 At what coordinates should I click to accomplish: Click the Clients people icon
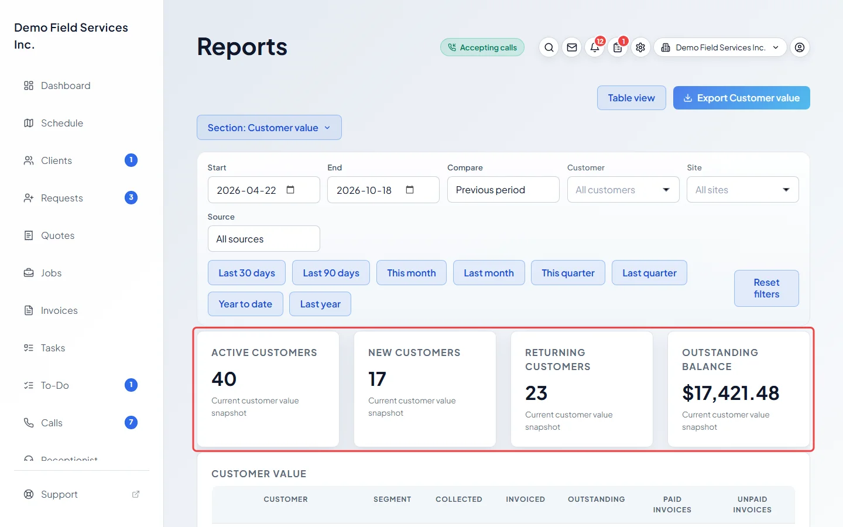[x=29, y=160]
